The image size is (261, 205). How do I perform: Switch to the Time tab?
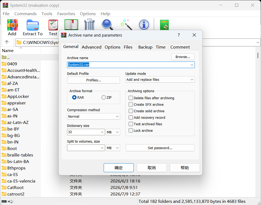[x=161, y=47]
